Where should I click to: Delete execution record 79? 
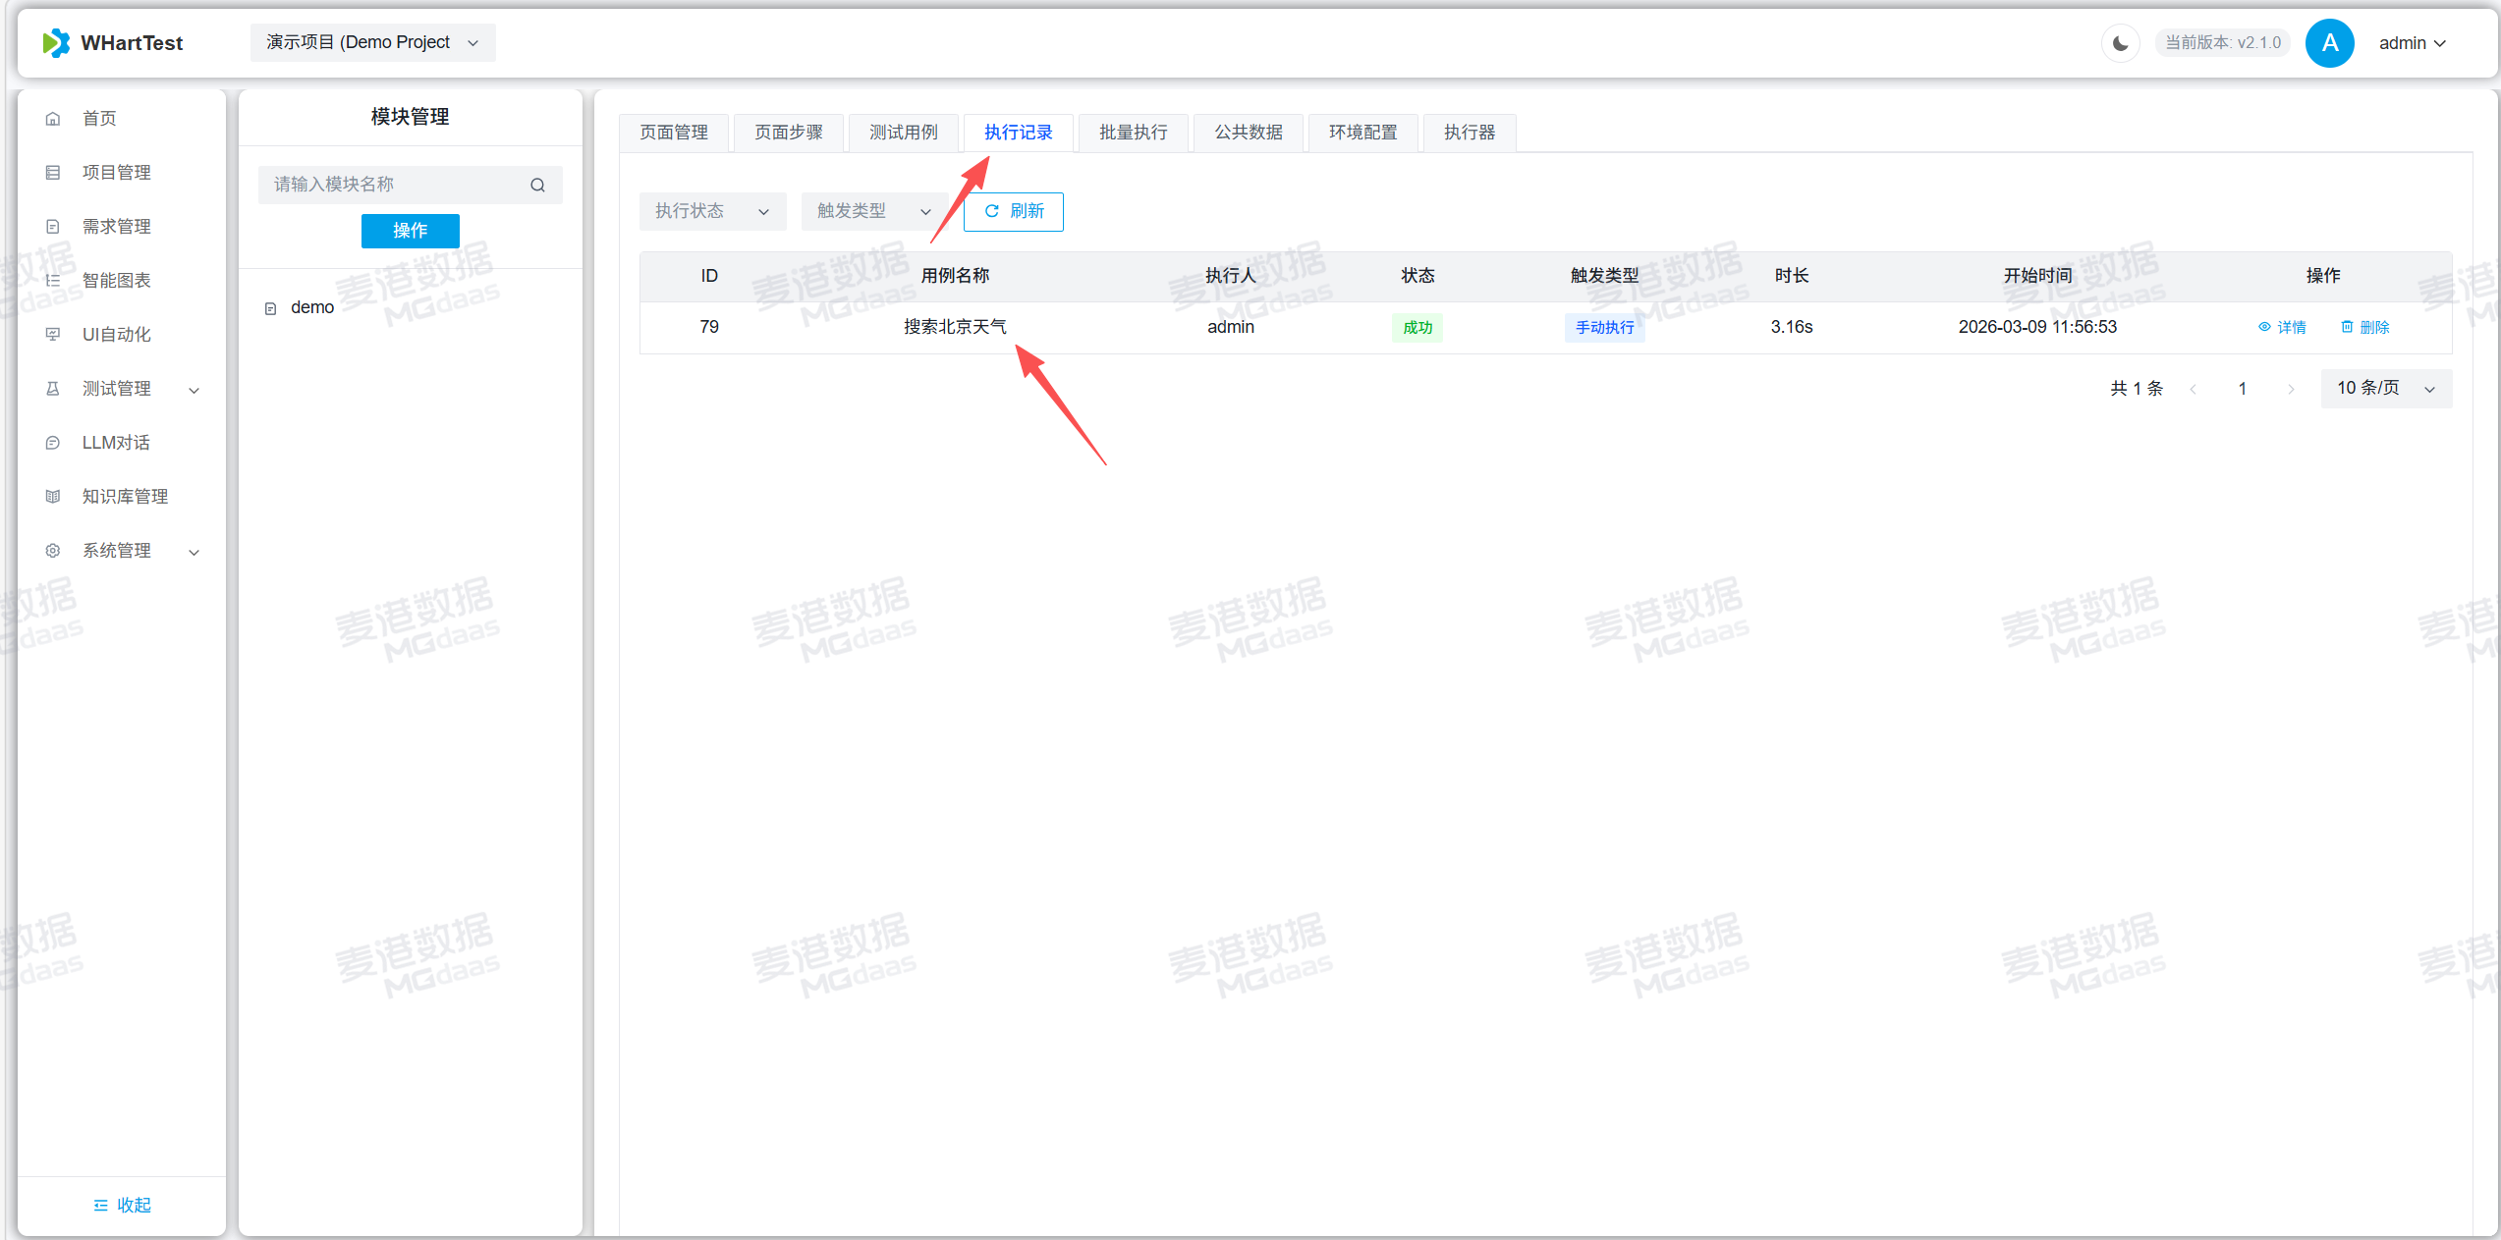click(2364, 327)
